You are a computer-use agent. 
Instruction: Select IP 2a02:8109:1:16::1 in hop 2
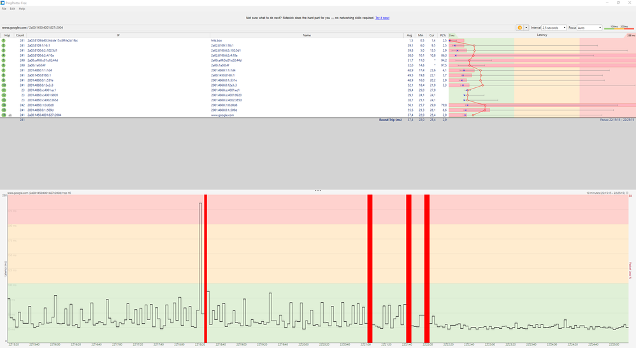tap(39, 45)
